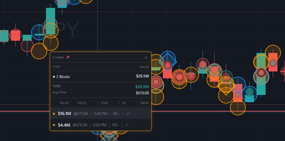
Task: Select the $4.4M trade row
Action: coord(101,125)
